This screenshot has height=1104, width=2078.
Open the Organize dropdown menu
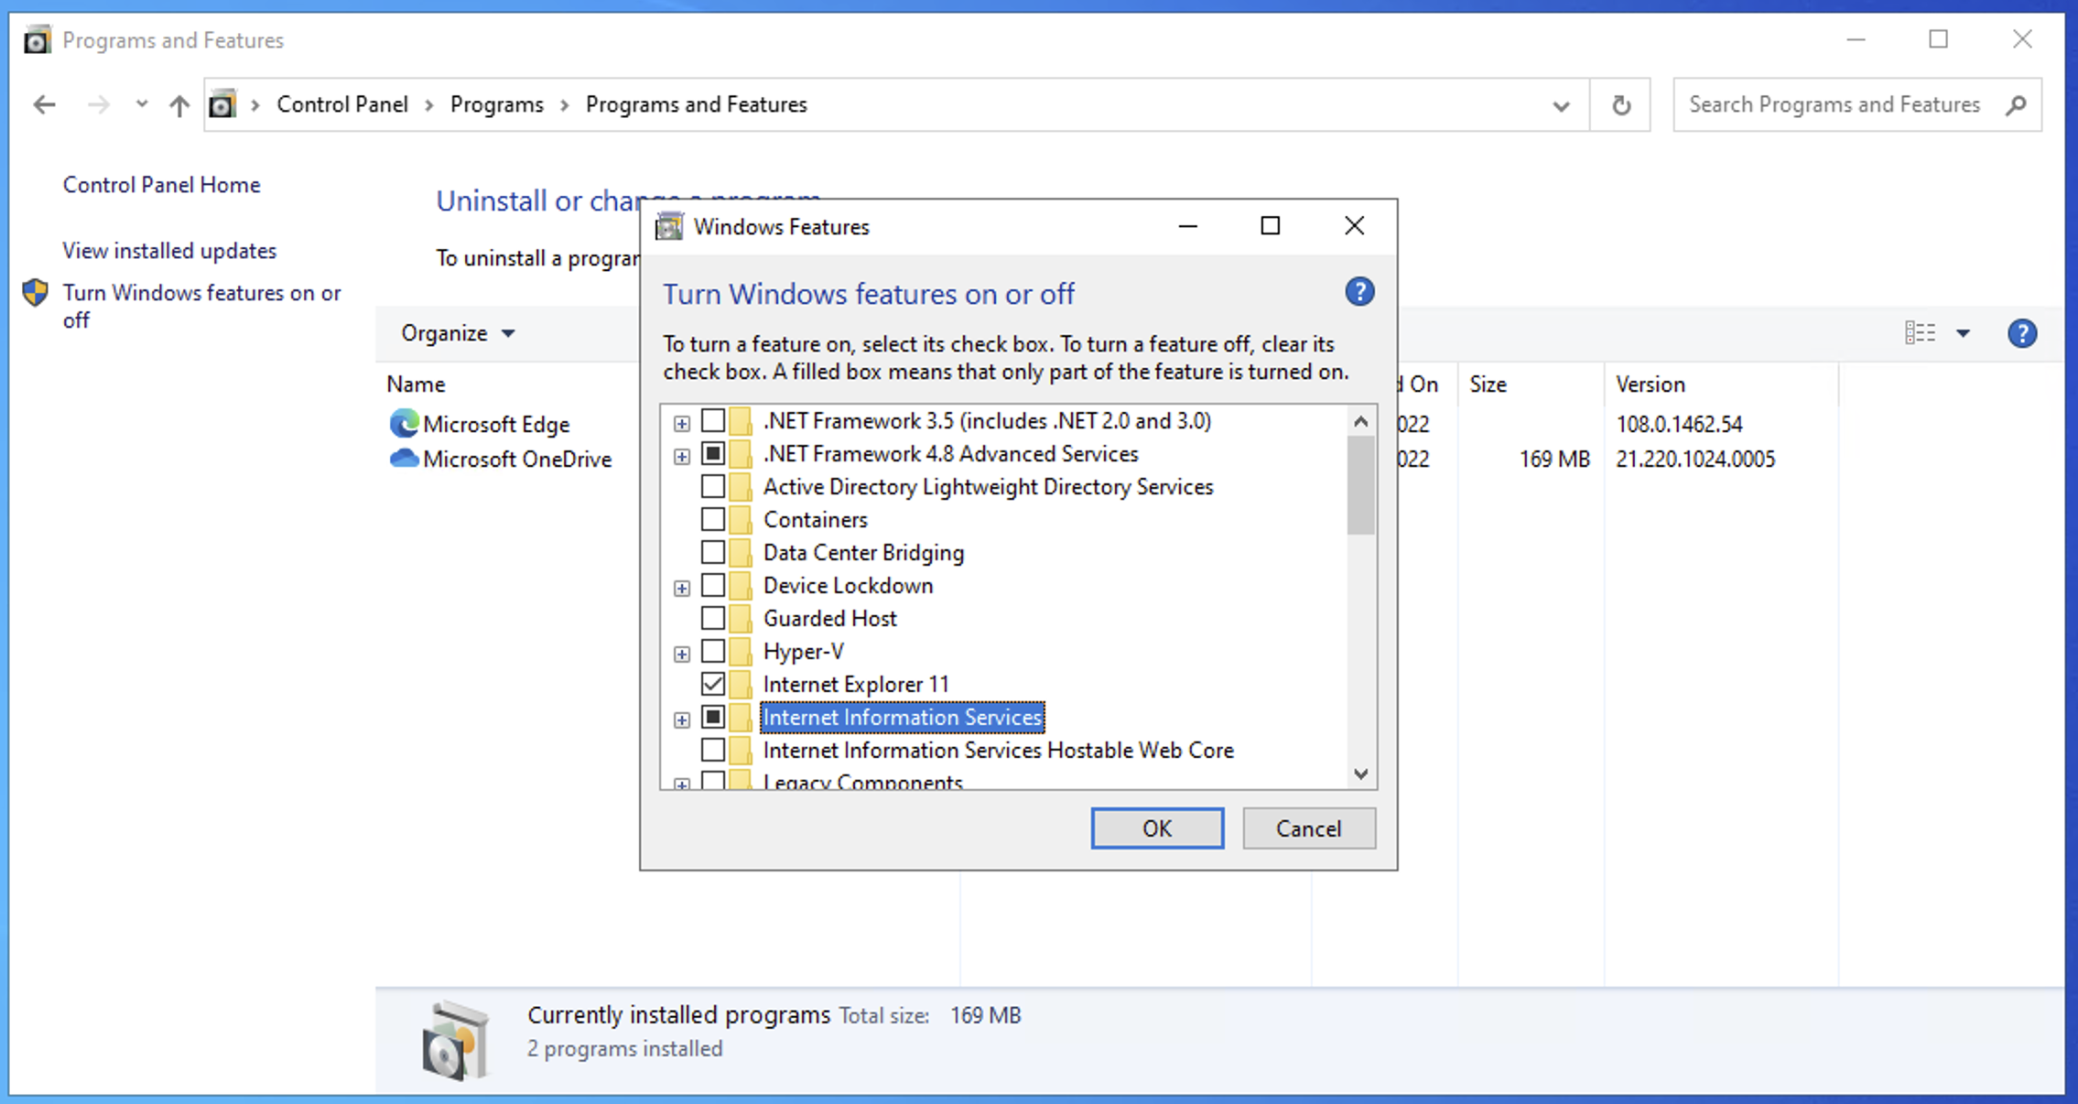457,333
